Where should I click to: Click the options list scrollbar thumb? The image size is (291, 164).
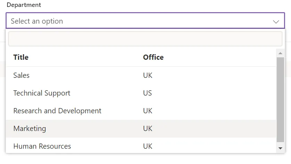[280, 99]
